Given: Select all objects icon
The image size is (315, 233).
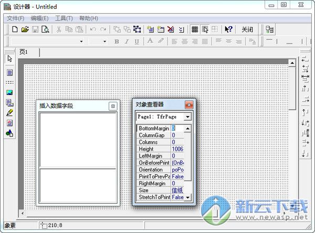Looking at the screenshot, I should (x=137, y=29).
